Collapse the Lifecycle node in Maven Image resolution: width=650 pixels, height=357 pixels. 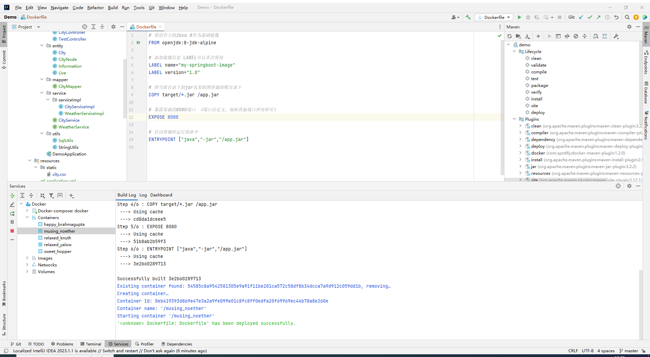pyautogui.click(x=515, y=51)
